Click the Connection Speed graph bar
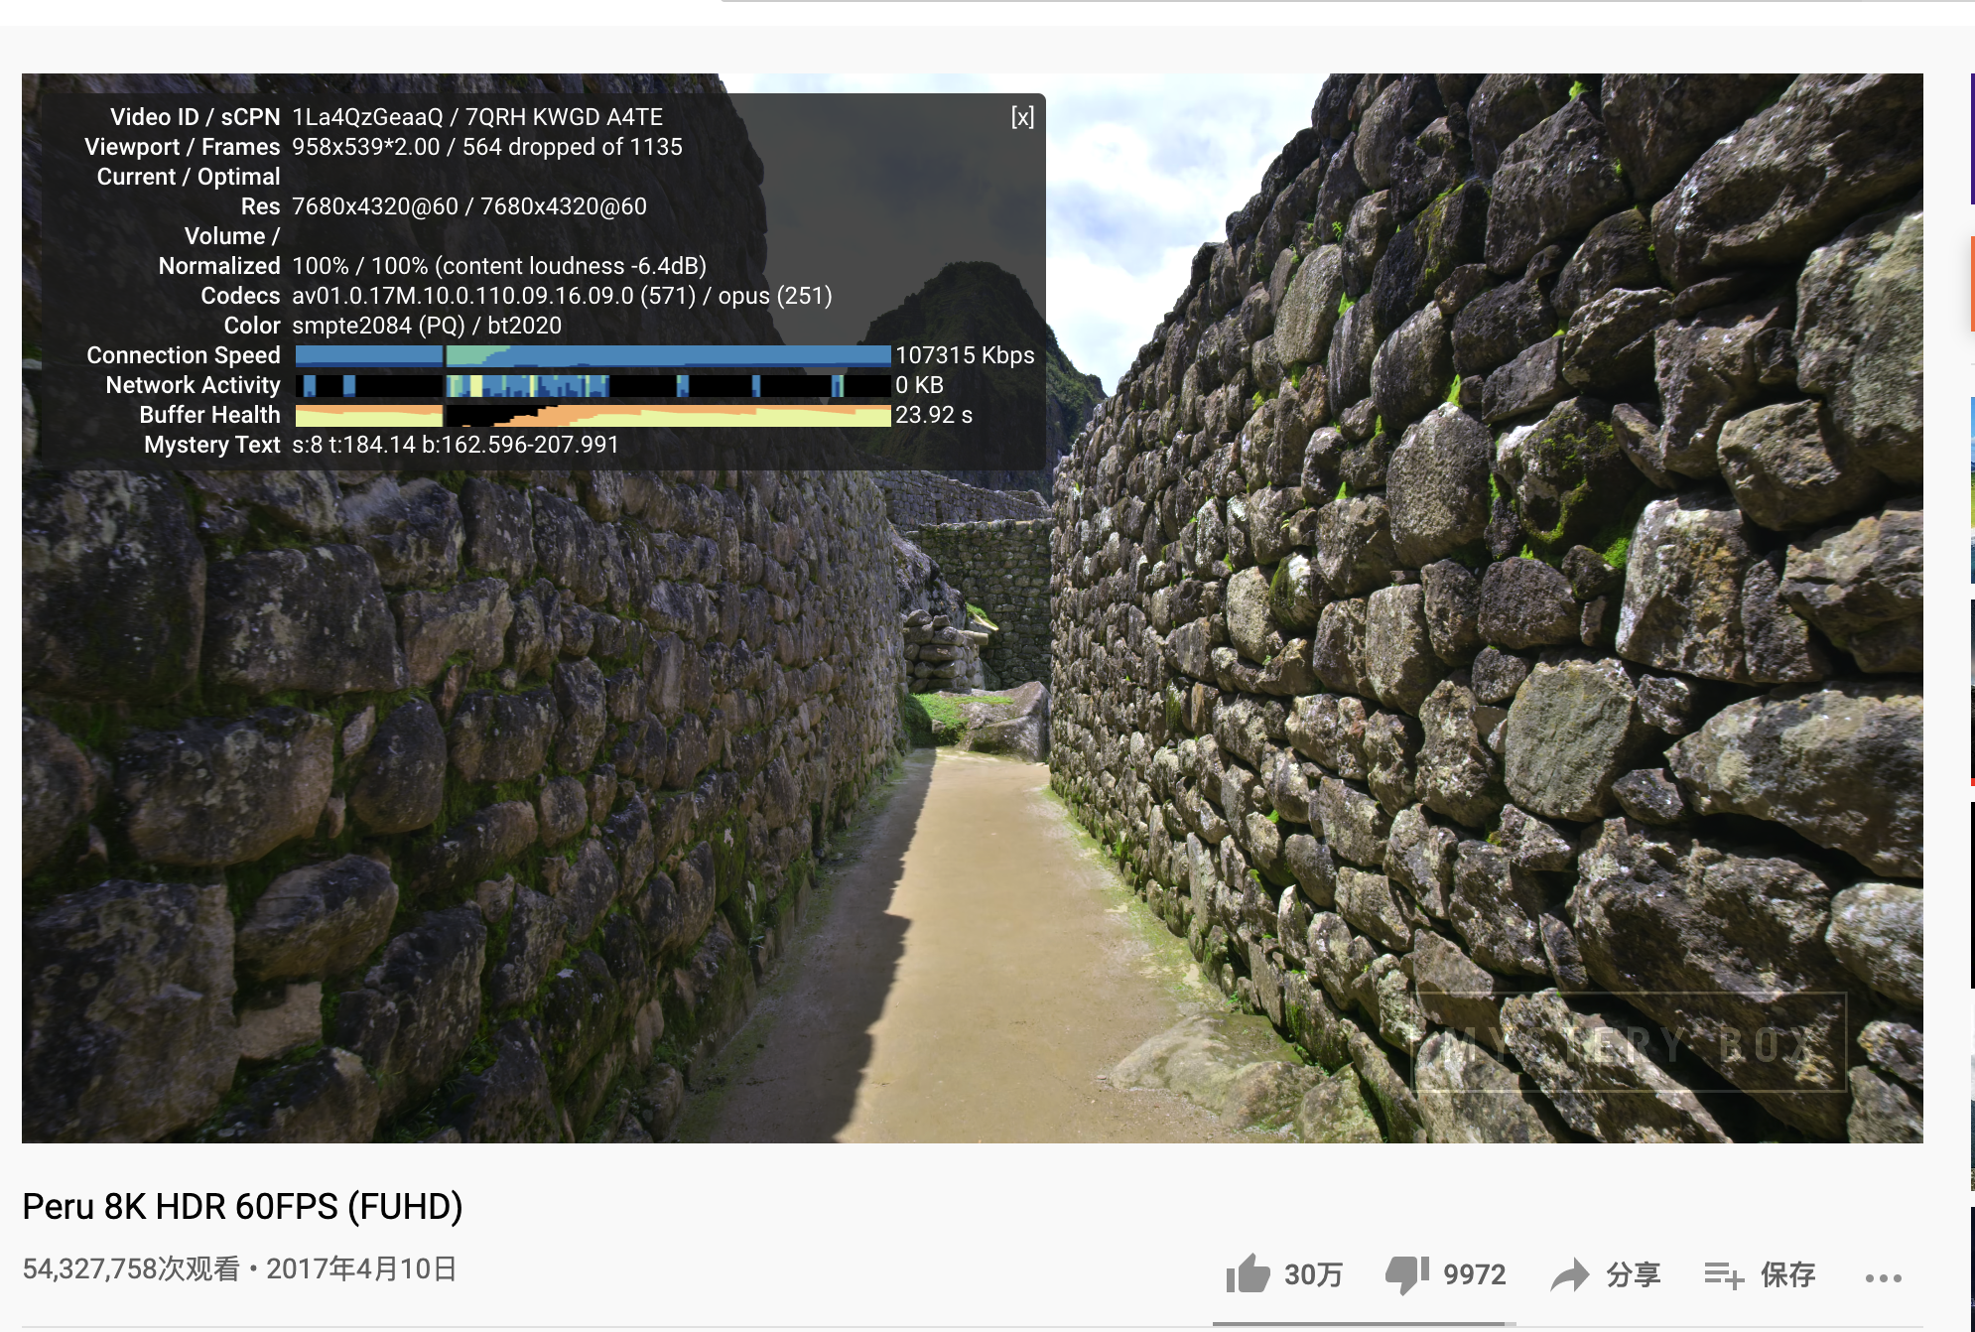 tap(592, 355)
